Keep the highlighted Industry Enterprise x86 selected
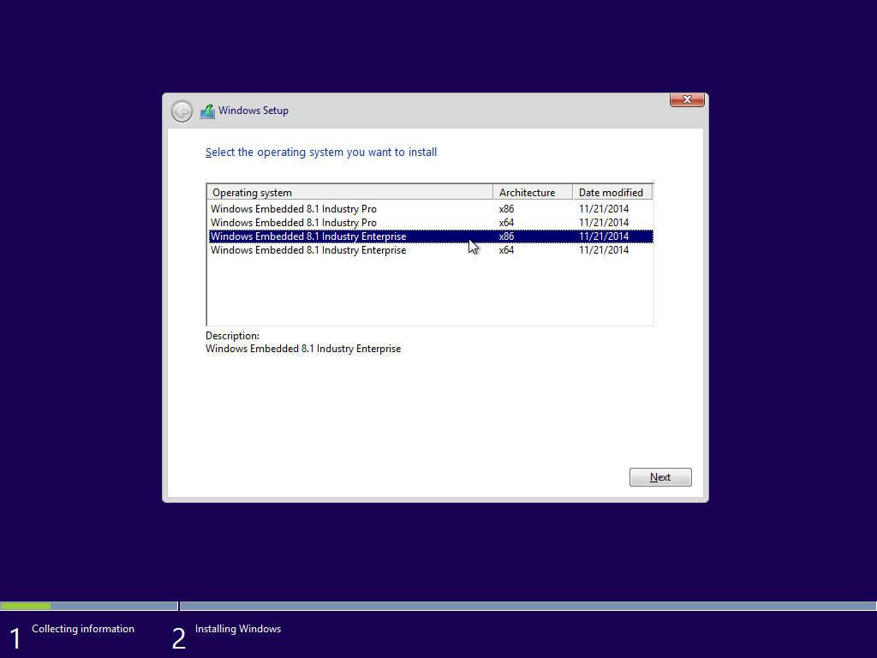877x658 pixels. pos(308,236)
